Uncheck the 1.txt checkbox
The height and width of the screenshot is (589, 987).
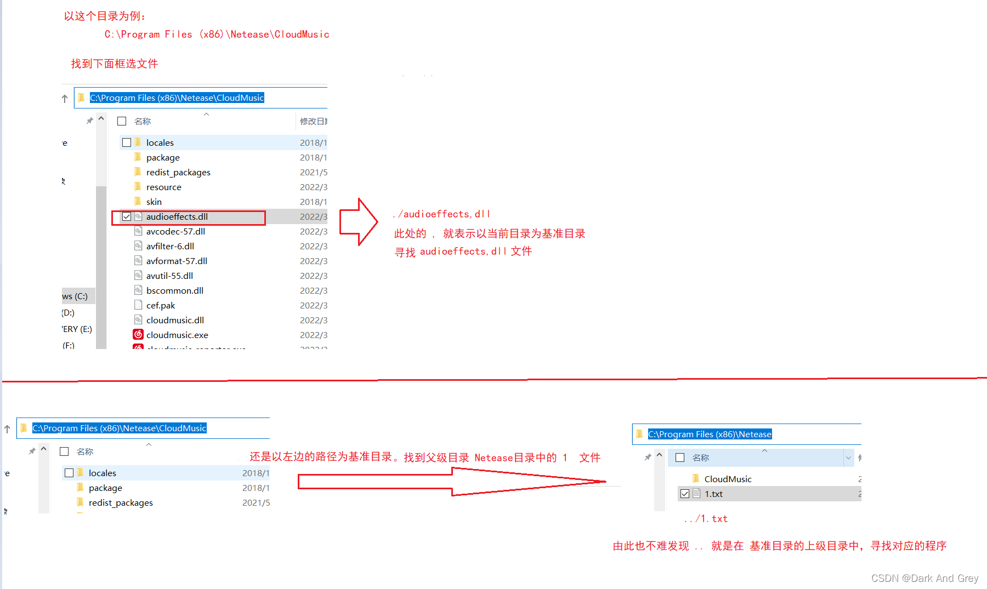click(684, 493)
